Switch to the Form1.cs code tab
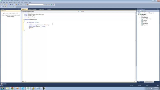Screen dimensions: 160x90 pyautogui.click(x=49, y=9)
